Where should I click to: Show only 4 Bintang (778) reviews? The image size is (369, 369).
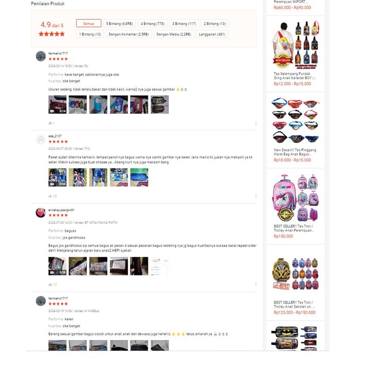click(x=152, y=23)
